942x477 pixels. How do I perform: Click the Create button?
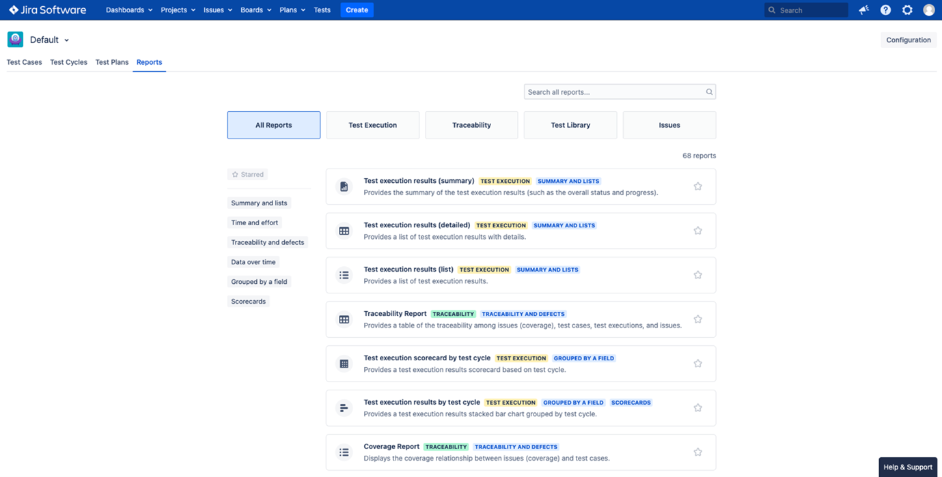tap(357, 10)
